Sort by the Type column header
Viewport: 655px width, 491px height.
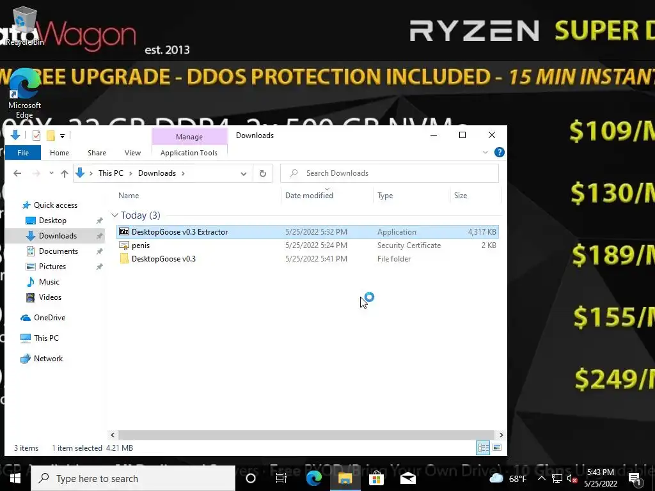tap(412, 196)
